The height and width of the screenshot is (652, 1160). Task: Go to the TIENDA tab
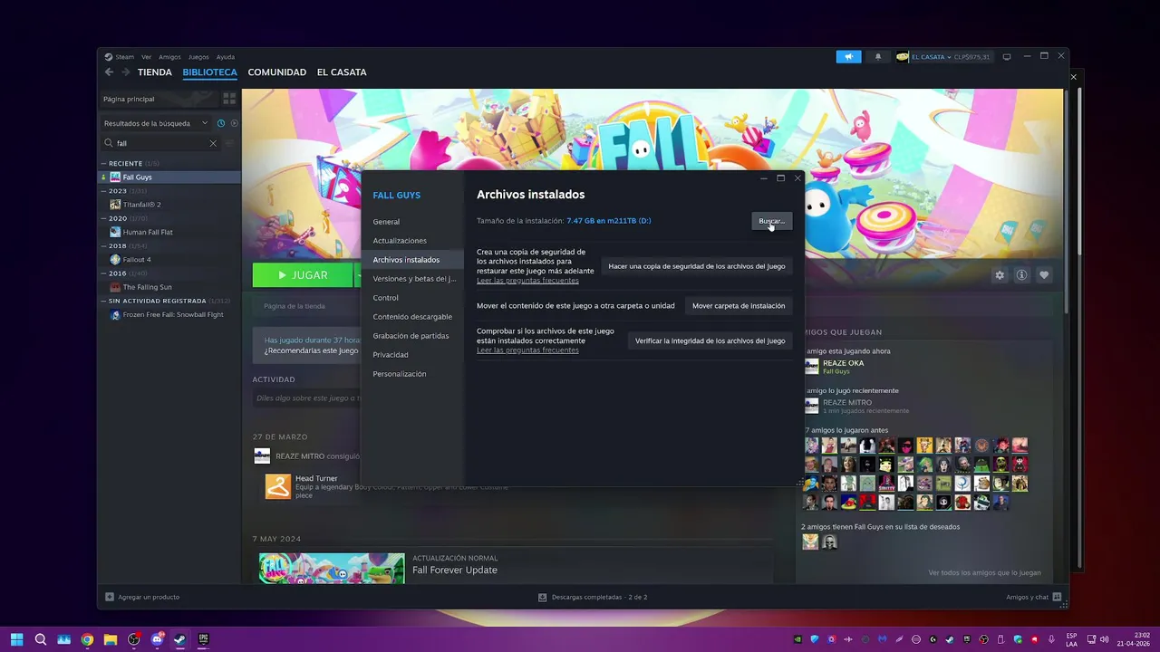[155, 72]
